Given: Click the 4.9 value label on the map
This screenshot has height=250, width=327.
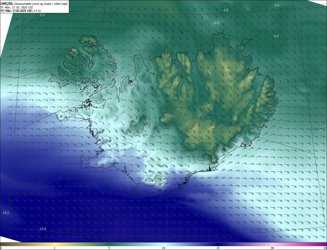Looking at the screenshot, I should tap(276, 36).
